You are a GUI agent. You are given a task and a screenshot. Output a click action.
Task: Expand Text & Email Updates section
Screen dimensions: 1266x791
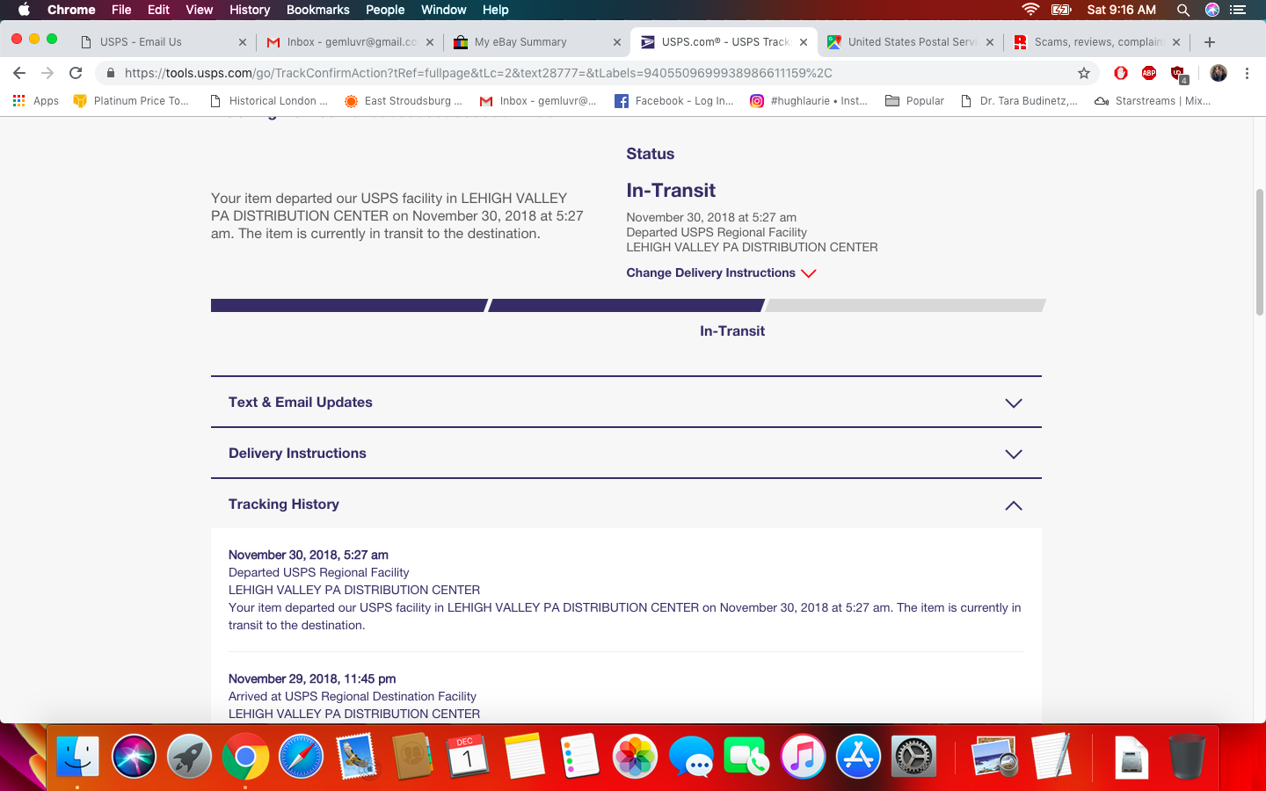pyautogui.click(x=626, y=403)
